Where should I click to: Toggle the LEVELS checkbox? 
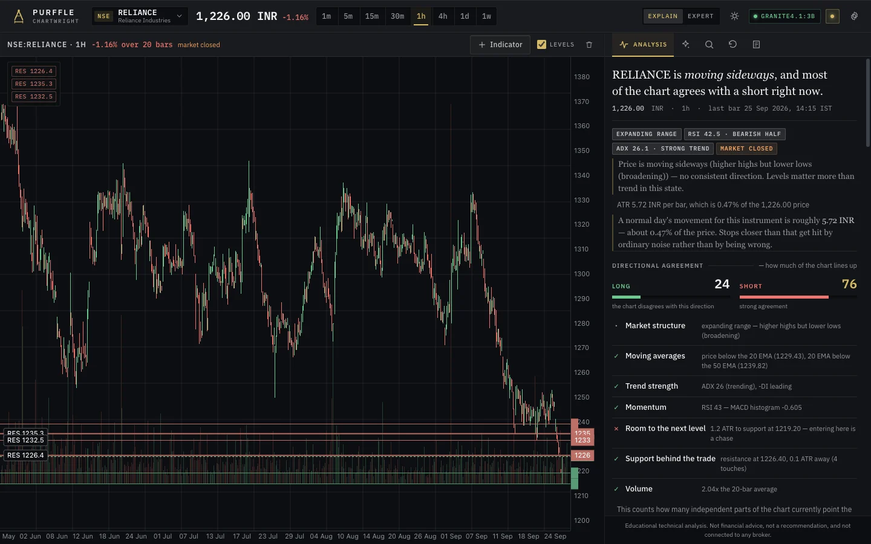pyautogui.click(x=541, y=44)
